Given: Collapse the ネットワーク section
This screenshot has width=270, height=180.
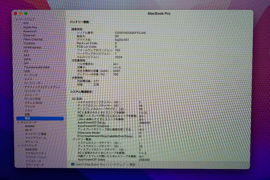Looking at the screenshot, I should [18, 122].
